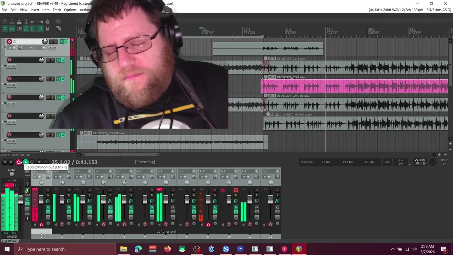The image size is (453, 255).
Task: Open In 1 input dropdown on mixer channel 5
Action: pyautogui.click(x=125, y=171)
